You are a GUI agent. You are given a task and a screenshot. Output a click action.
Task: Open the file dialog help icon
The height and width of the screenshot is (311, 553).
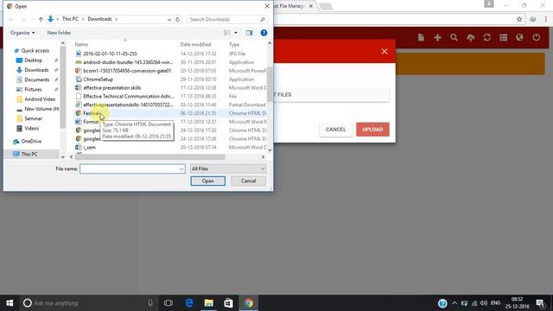coord(264,33)
